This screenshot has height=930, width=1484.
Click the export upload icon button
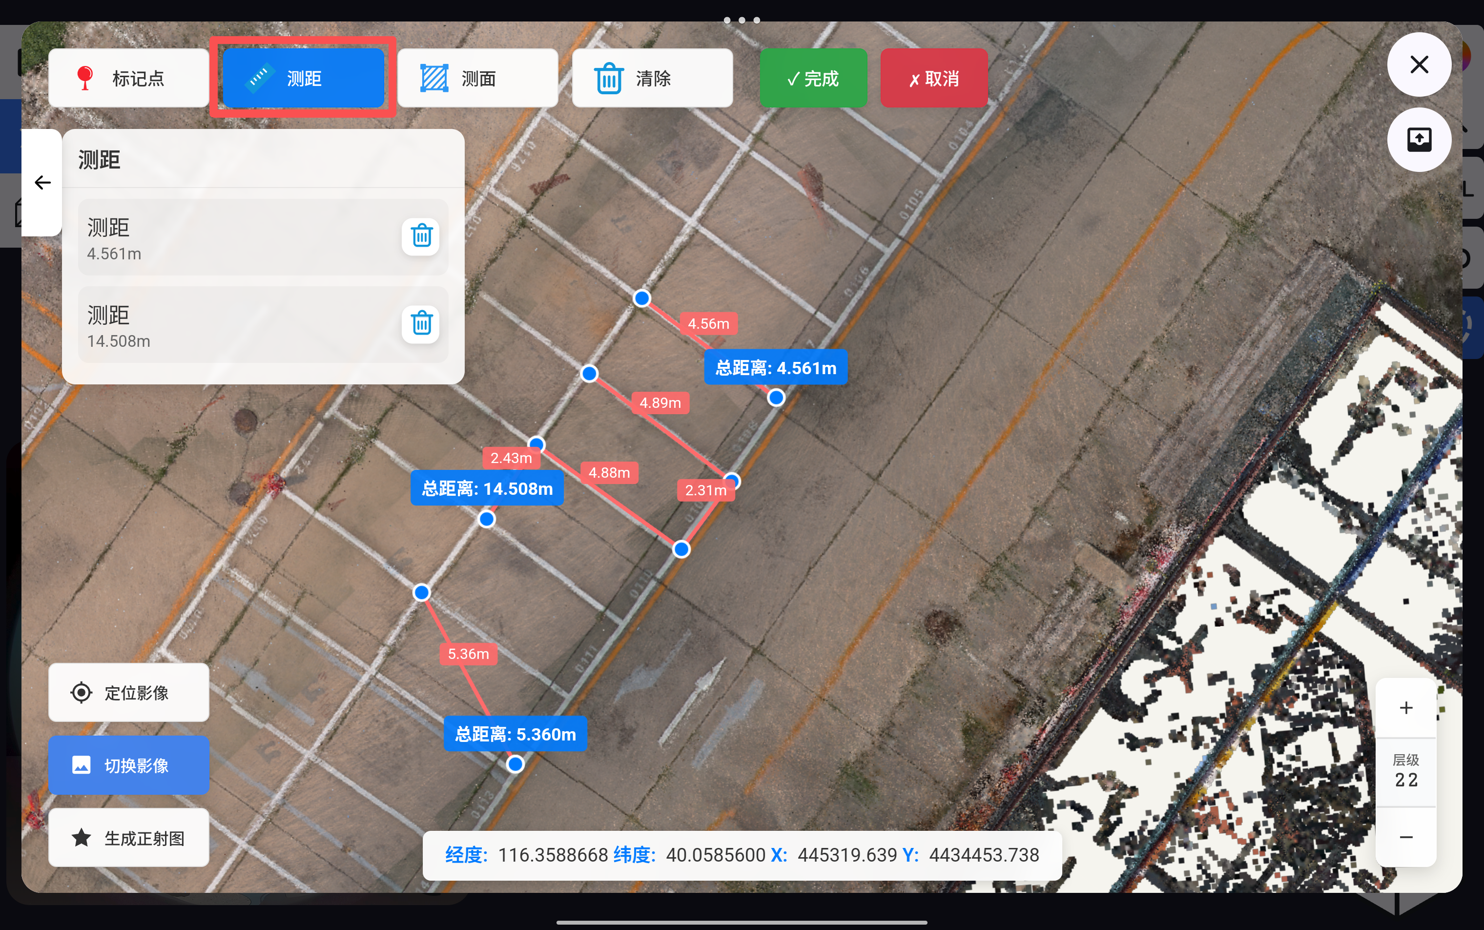[x=1419, y=140]
